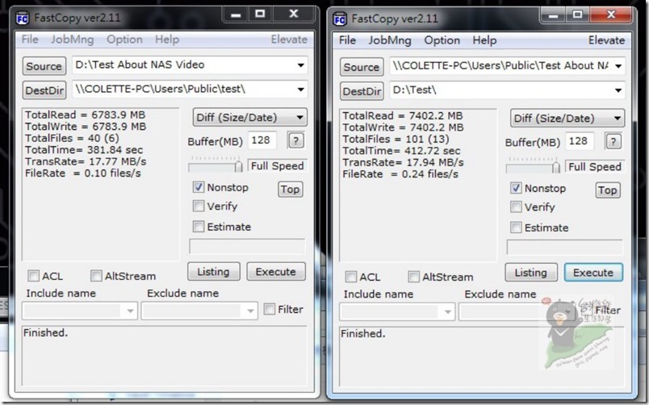Click Execute button in left window

[x=275, y=271]
